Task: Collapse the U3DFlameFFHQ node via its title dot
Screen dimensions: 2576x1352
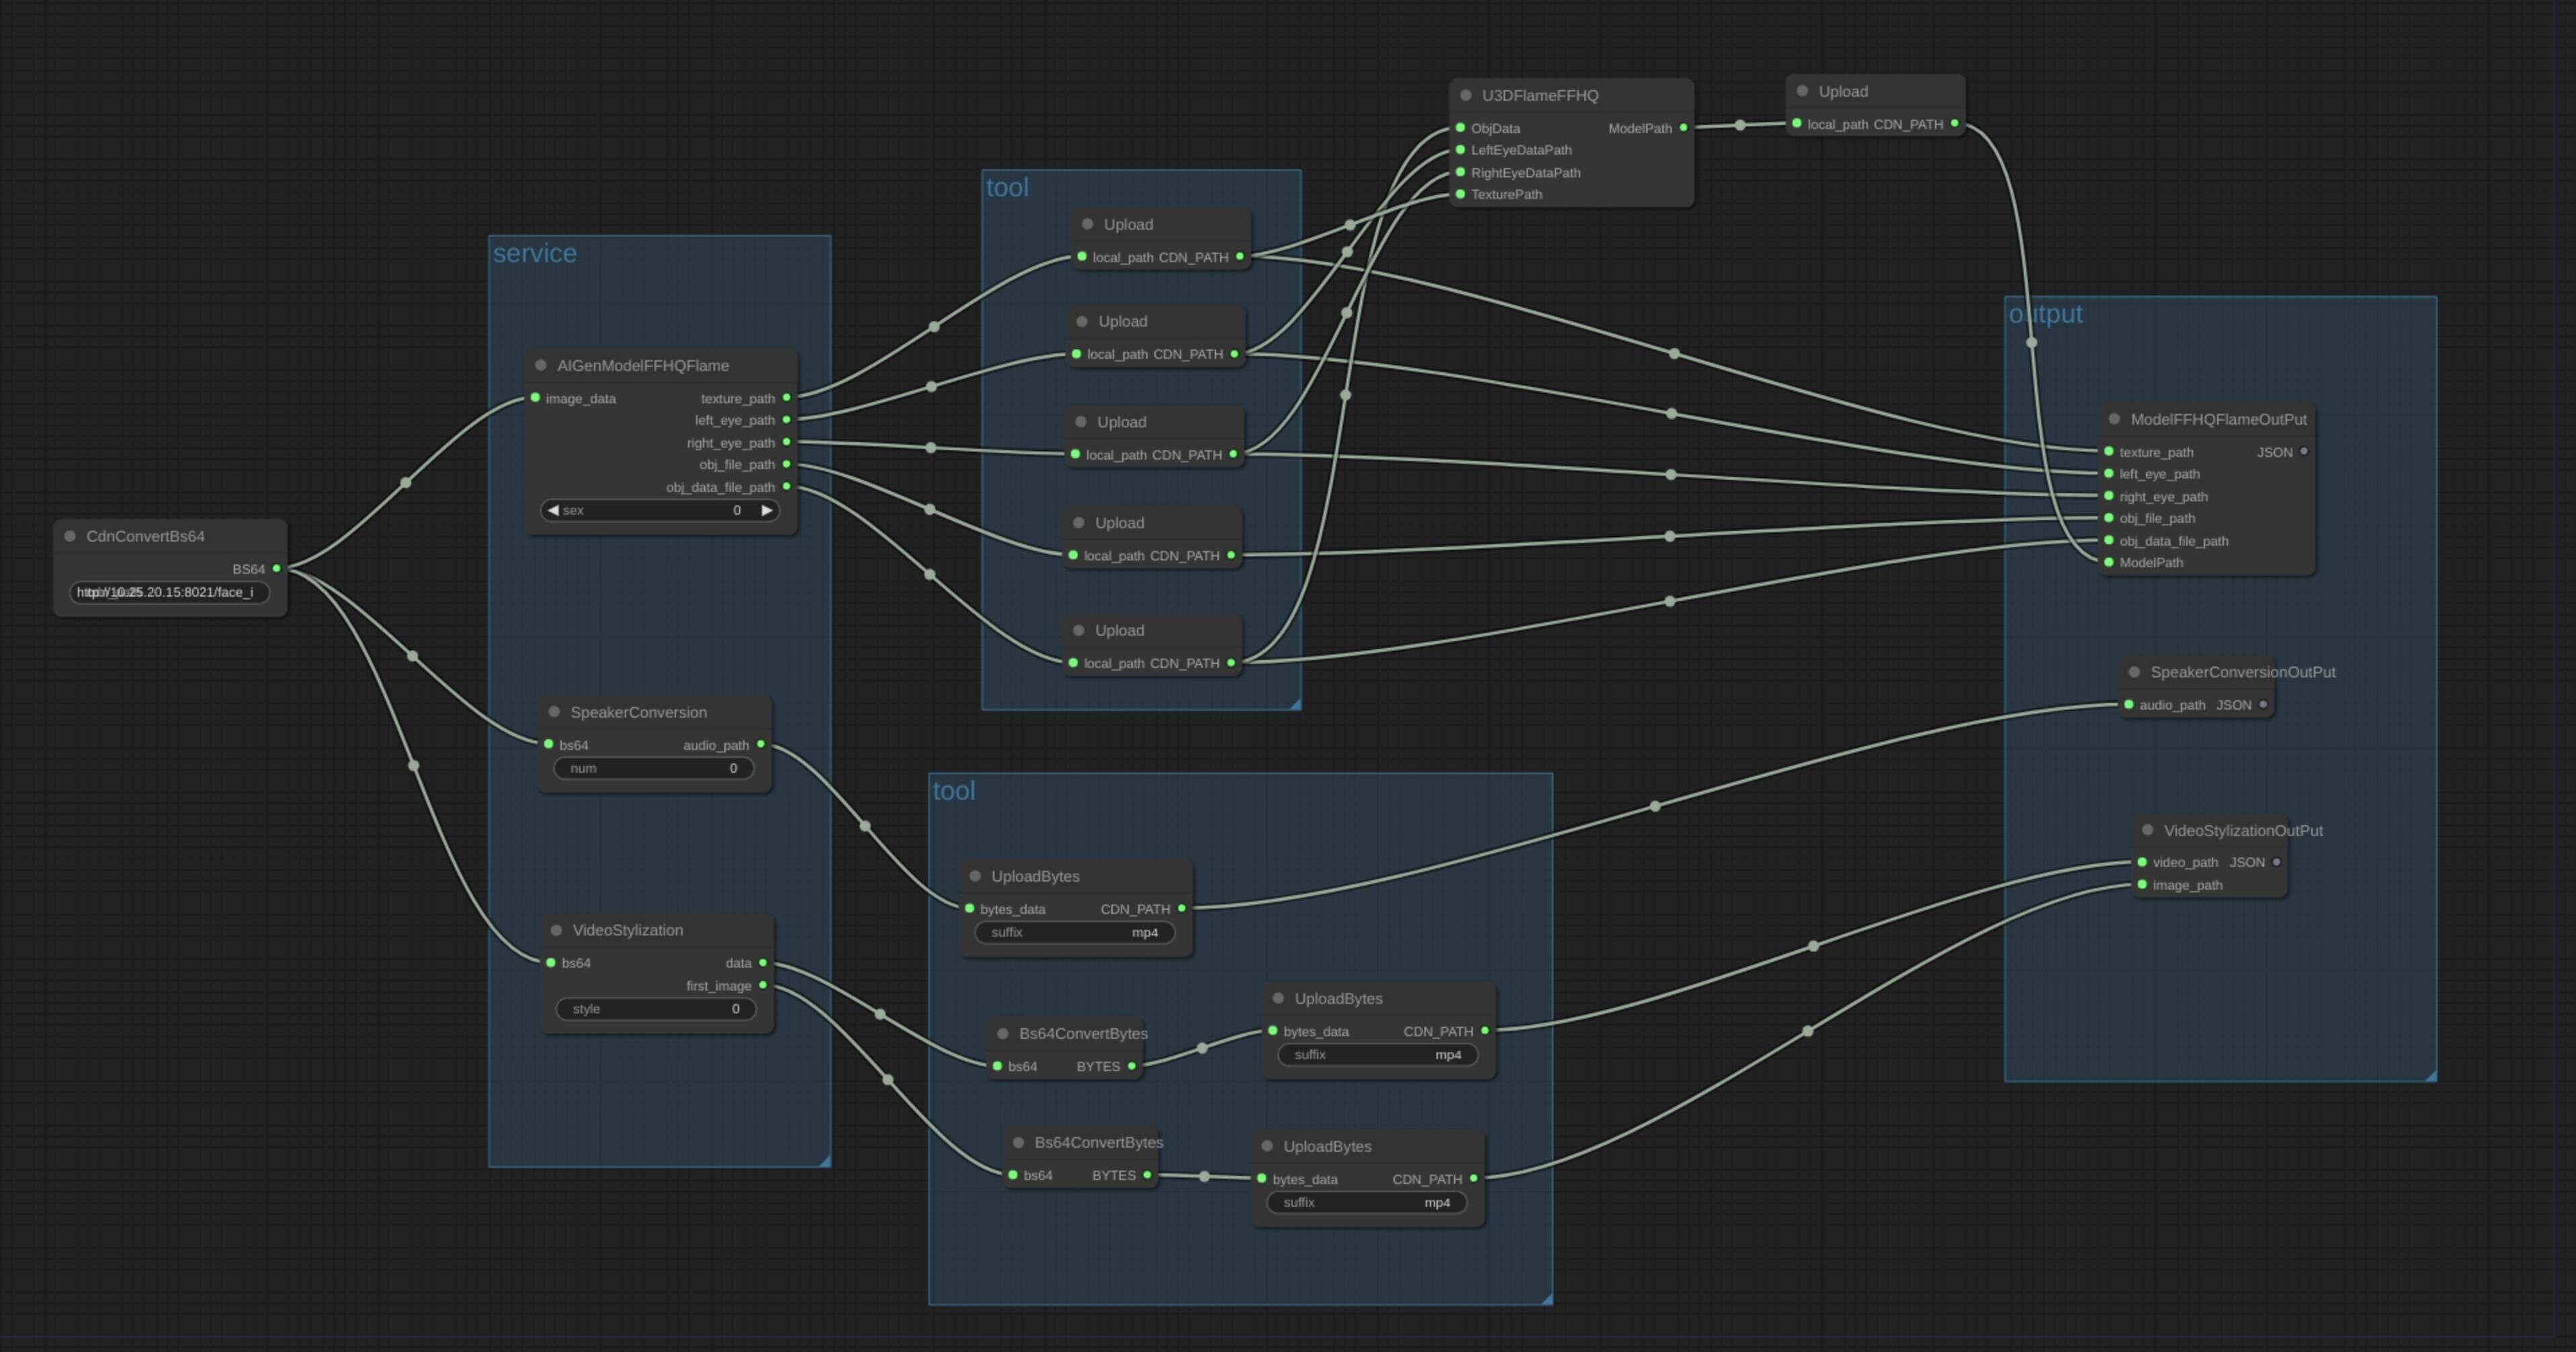Action: click(x=1466, y=95)
